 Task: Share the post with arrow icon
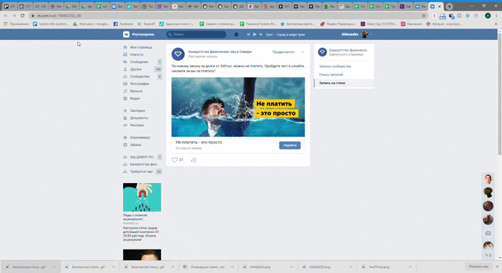[194, 159]
